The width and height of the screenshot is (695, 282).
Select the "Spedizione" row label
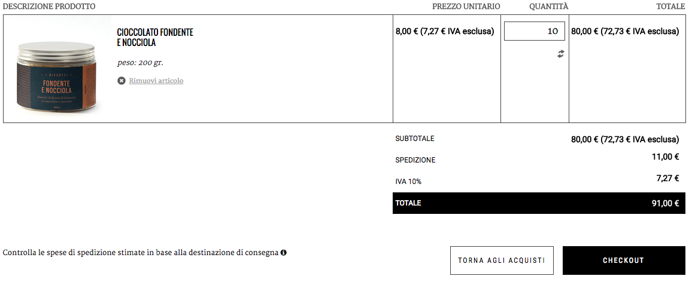point(415,160)
